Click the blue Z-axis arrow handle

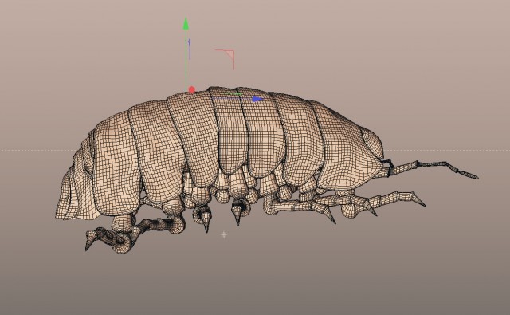(x=258, y=99)
